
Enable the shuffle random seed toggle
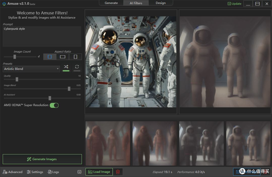[x=66, y=67]
